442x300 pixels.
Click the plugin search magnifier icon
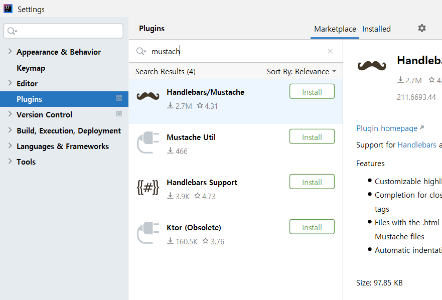coord(141,51)
